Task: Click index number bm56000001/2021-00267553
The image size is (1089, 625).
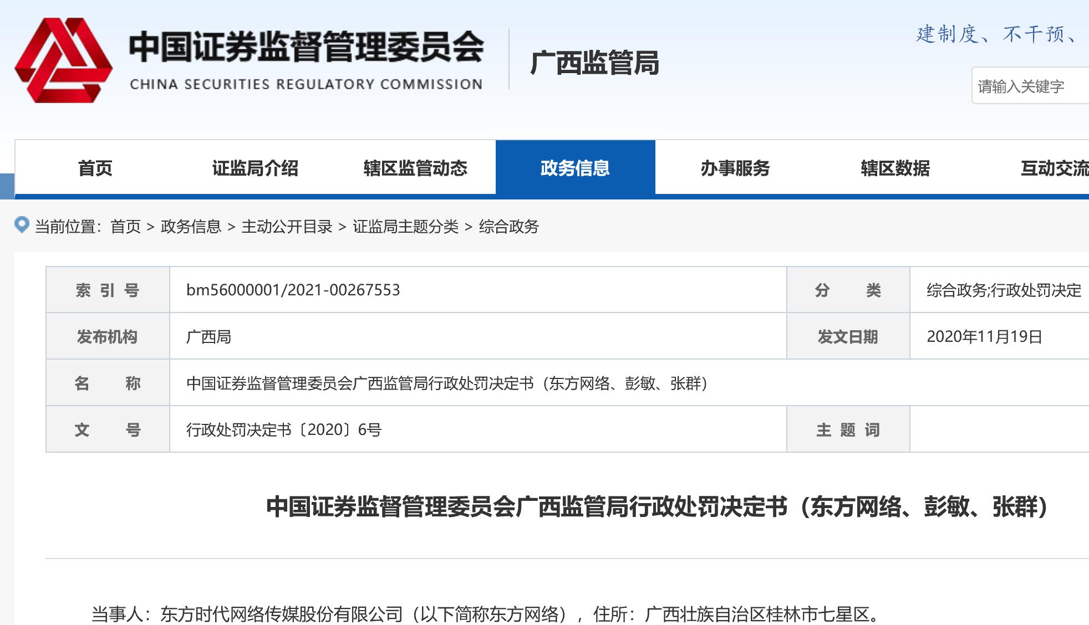Action: pos(293,290)
